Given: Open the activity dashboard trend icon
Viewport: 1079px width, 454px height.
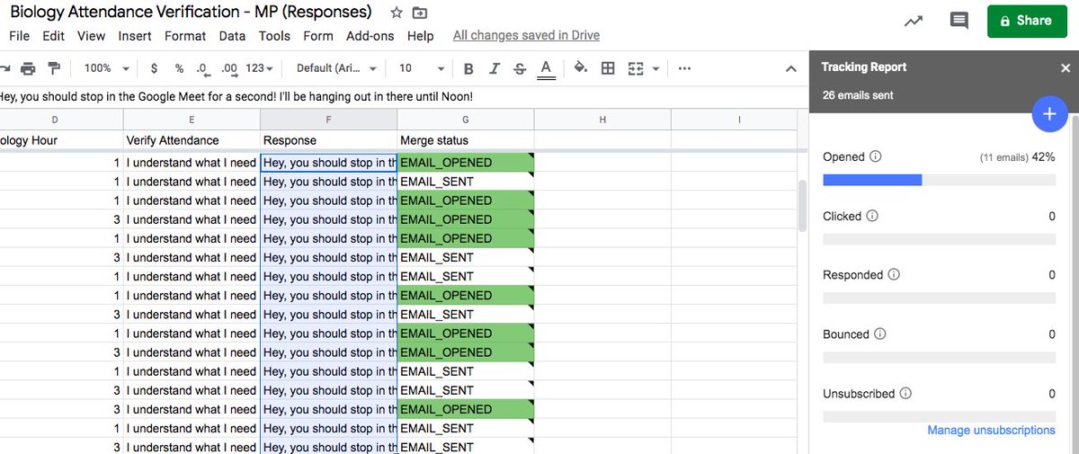Looking at the screenshot, I should 914,21.
